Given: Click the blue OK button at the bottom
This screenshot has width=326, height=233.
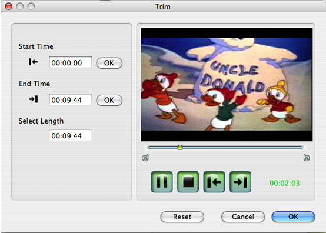Looking at the screenshot, I should pyautogui.click(x=294, y=217).
